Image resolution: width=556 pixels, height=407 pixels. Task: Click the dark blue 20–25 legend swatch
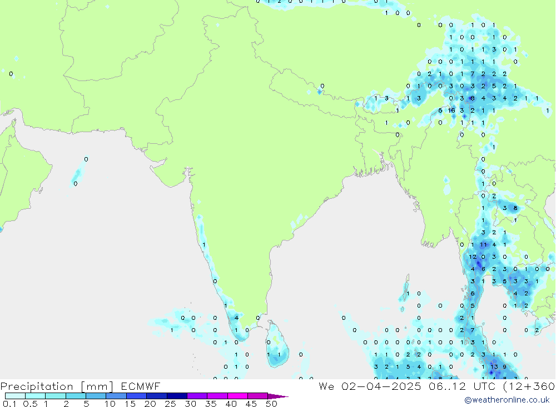[156, 396]
